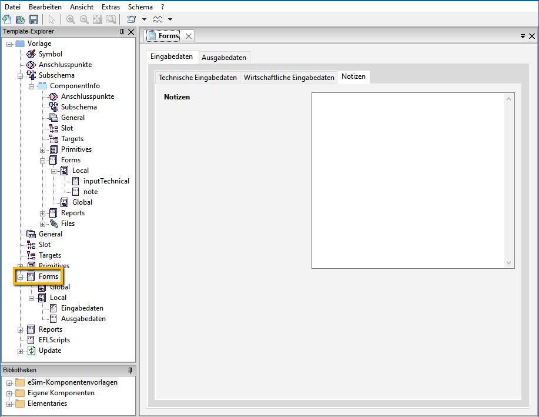
Task: Click the zoom in magnifier icon
Action: (x=71, y=19)
